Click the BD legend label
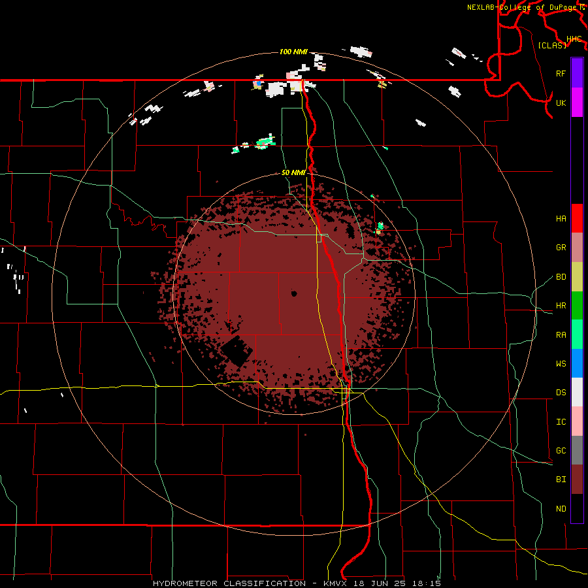588x588 pixels. pos(561,277)
